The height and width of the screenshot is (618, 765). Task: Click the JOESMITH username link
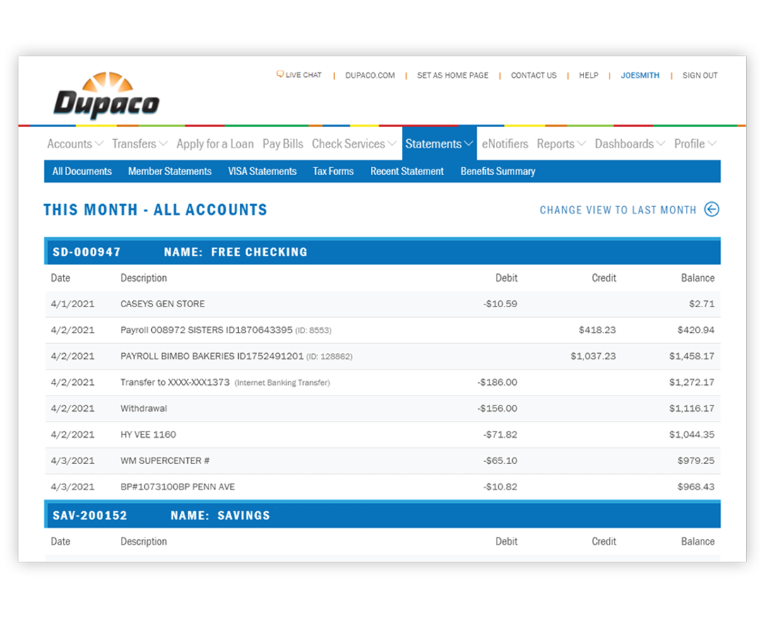pyautogui.click(x=639, y=75)
